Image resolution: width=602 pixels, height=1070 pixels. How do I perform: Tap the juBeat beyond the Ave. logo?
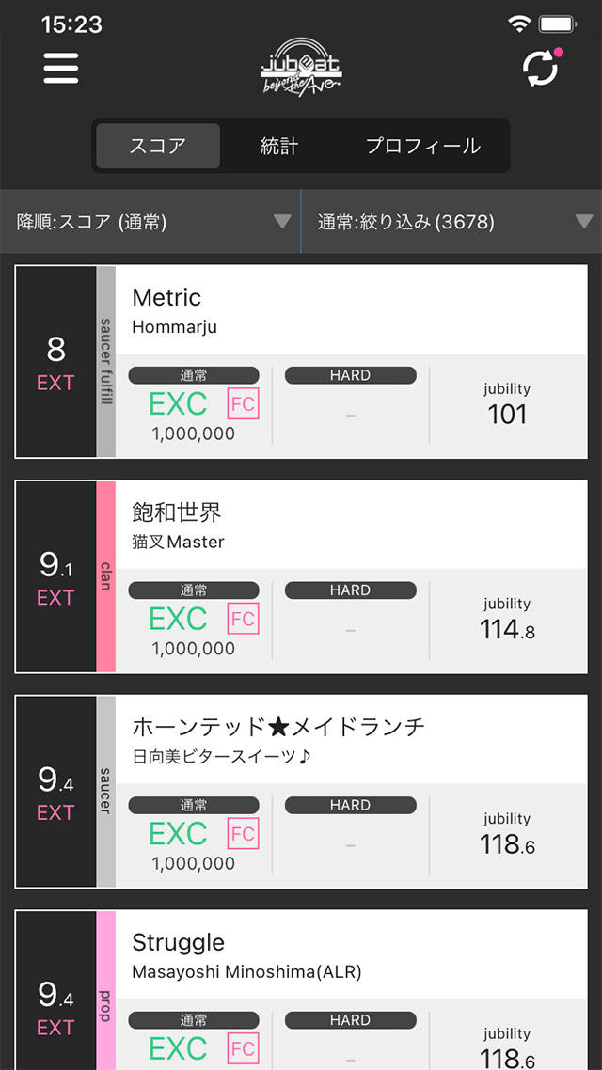pos(301,69)
